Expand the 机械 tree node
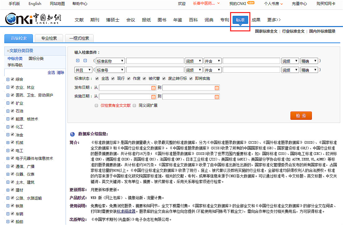The width and height of the screenshot is (343, 225). (x=8, y=142)
